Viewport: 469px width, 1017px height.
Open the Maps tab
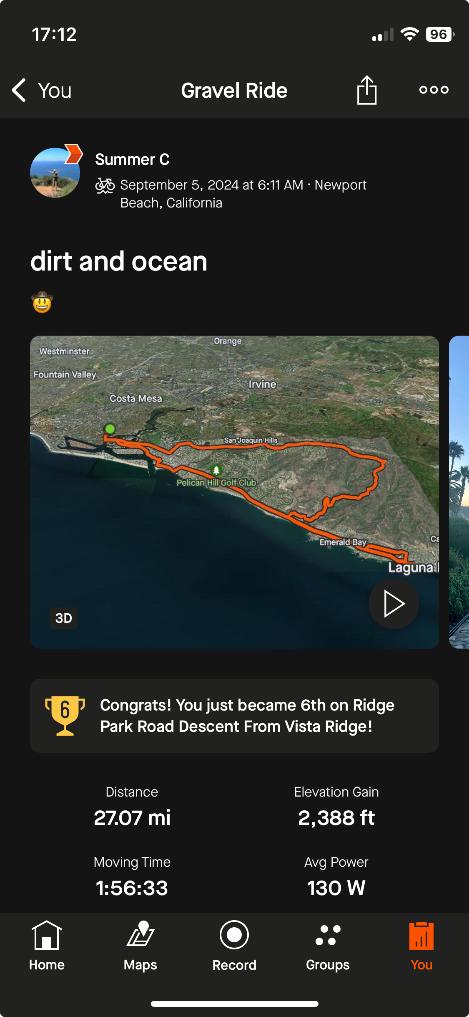pyautogui.click(x=140, y=946)
